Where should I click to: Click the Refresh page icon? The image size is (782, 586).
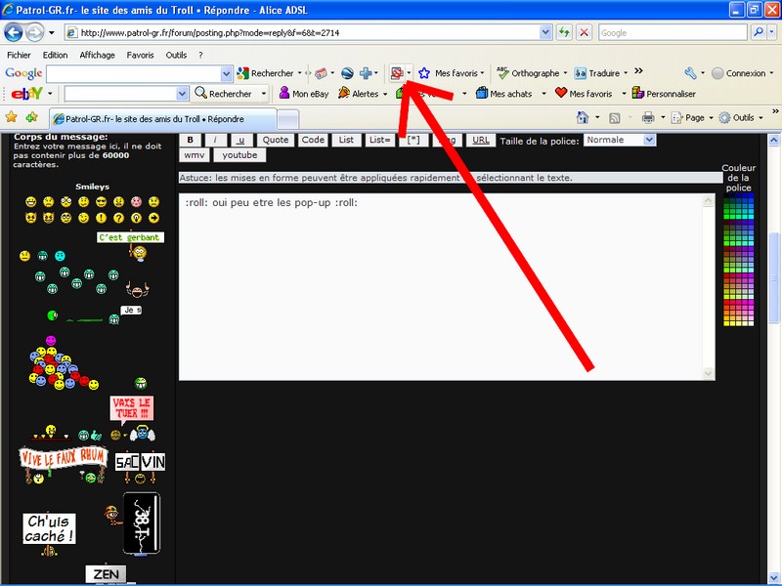[x=564, y=32]
